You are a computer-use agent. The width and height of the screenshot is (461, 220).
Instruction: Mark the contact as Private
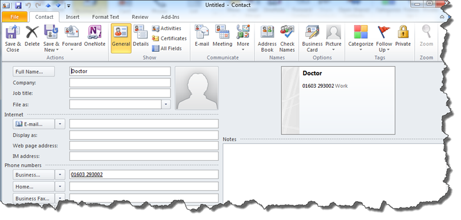pyautogui.click(x=403, y=36)
